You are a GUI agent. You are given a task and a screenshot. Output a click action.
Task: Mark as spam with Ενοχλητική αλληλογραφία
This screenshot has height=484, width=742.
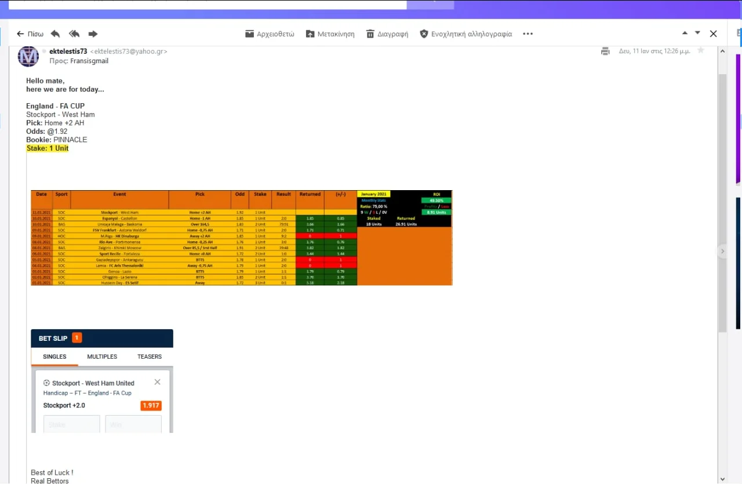pyautogui.click(x=465, y=34)
